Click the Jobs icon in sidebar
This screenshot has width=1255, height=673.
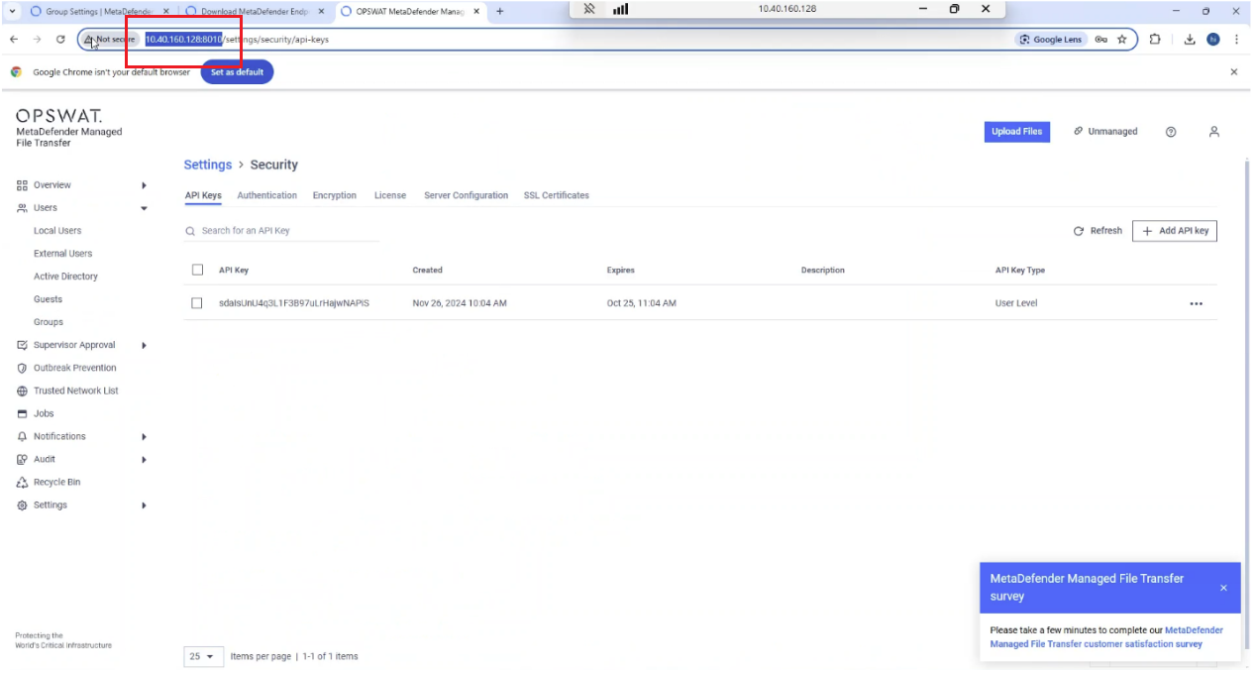tap(22, 413)
